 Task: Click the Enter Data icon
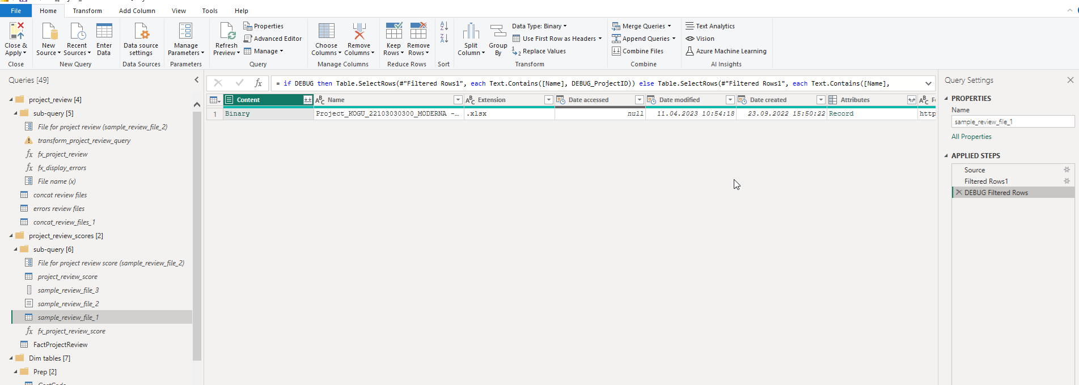(104, 31)
